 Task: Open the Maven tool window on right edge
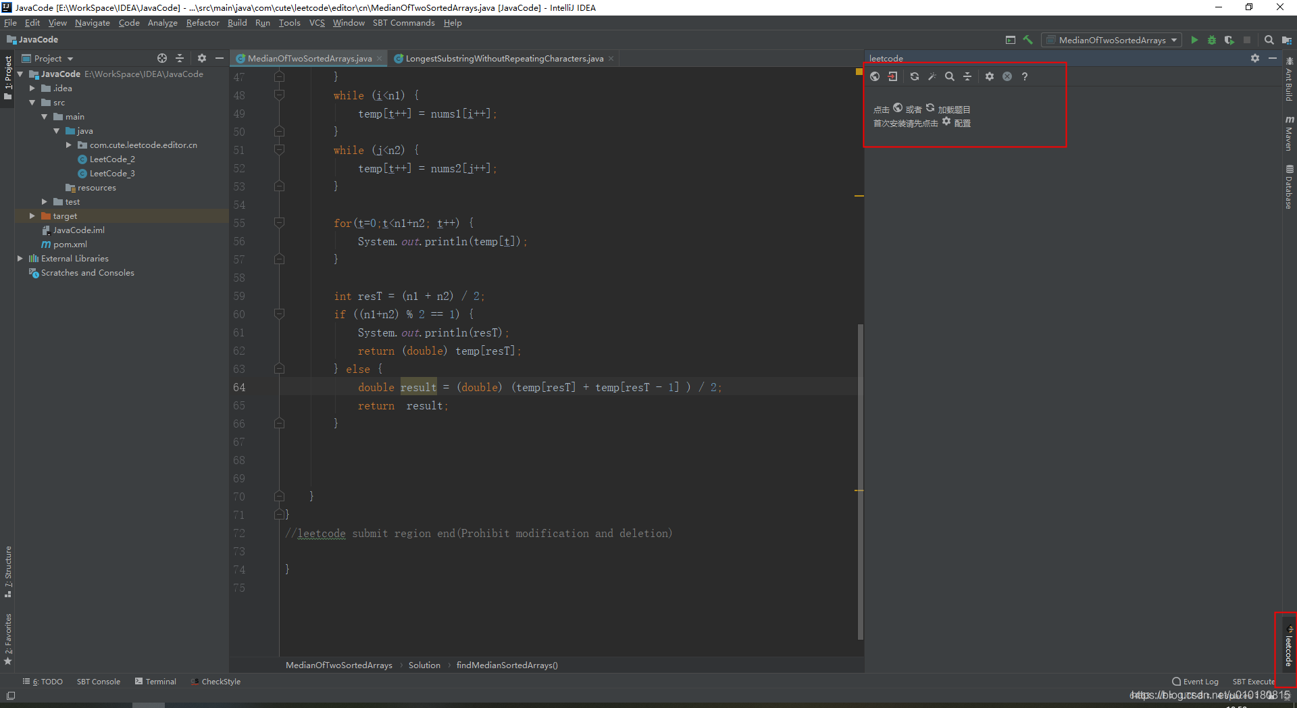pyautogui.click(x=1289, y=132)
